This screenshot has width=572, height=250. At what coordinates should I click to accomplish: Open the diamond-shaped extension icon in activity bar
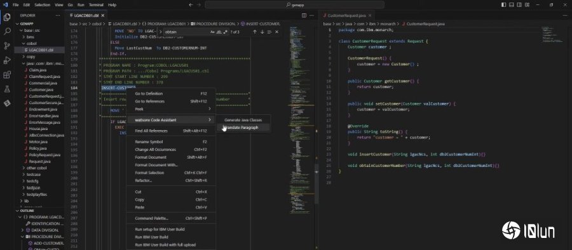pos(6,103)
